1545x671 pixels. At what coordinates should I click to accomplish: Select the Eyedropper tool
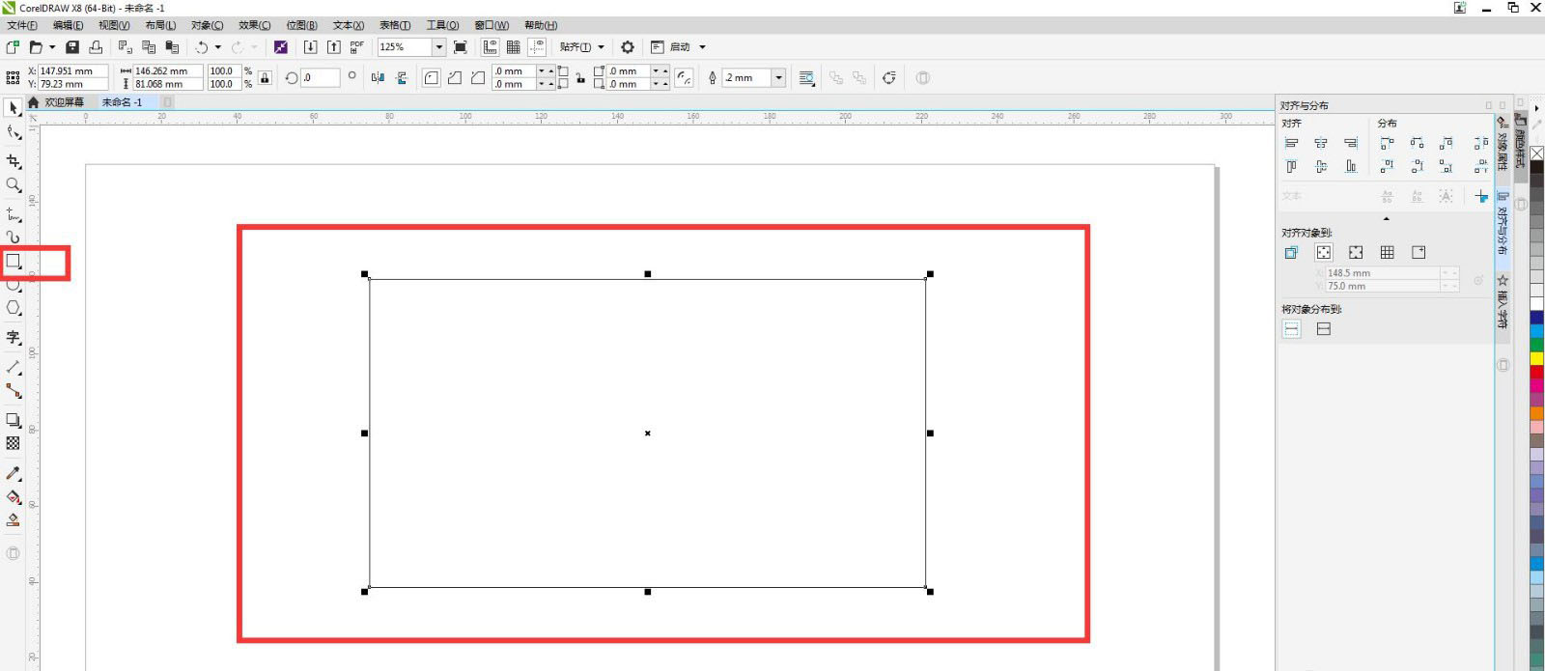pyautogui.click(x=14, y=473)
